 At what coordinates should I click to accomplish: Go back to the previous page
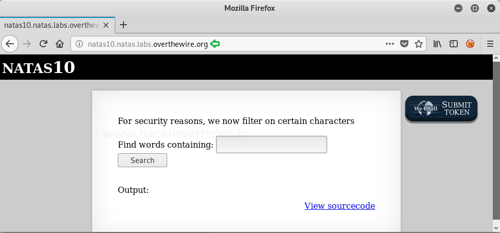pyautogui.click(x=9, y=44)
